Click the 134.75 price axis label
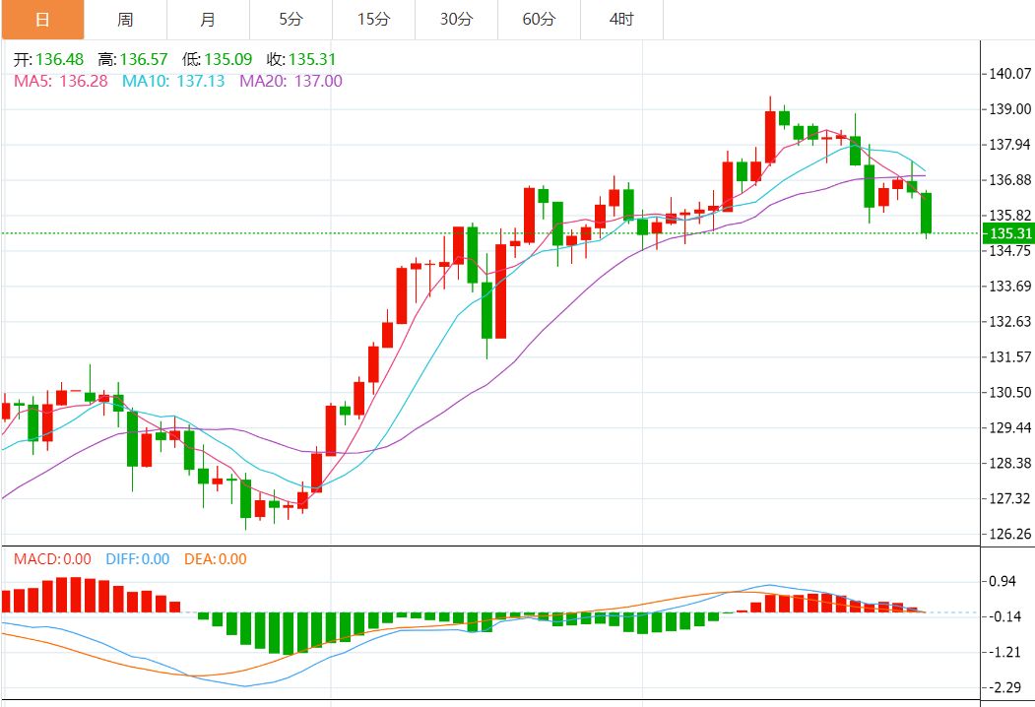The width and height of the screenshot is (1035, 707). click(1010, 251)
